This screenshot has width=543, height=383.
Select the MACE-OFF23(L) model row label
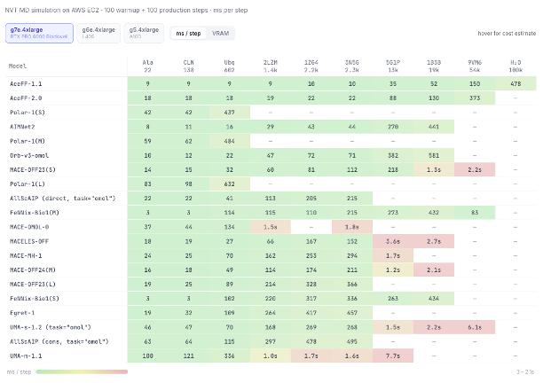(x=33, y=284)
